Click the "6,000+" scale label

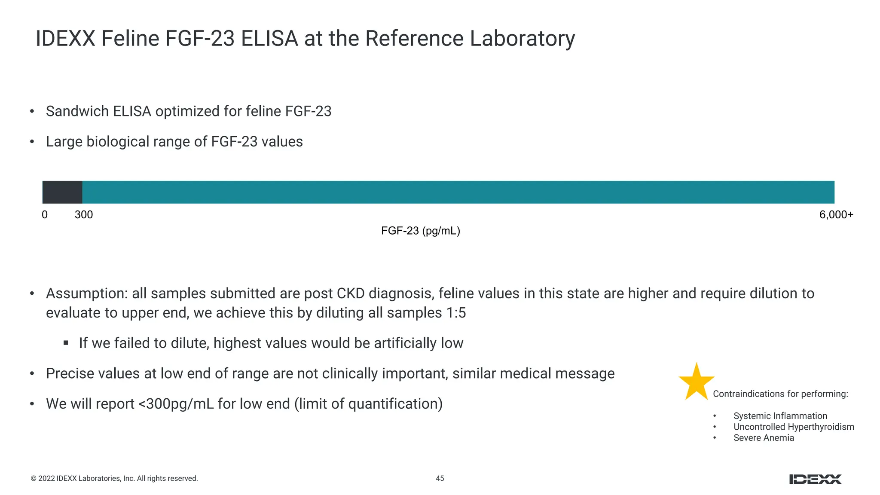point(836,215)
